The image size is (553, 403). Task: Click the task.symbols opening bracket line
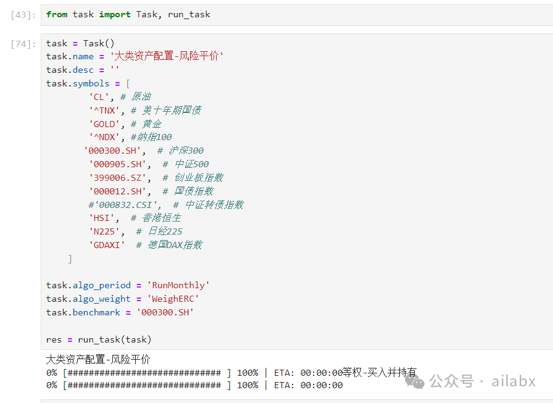88,83
